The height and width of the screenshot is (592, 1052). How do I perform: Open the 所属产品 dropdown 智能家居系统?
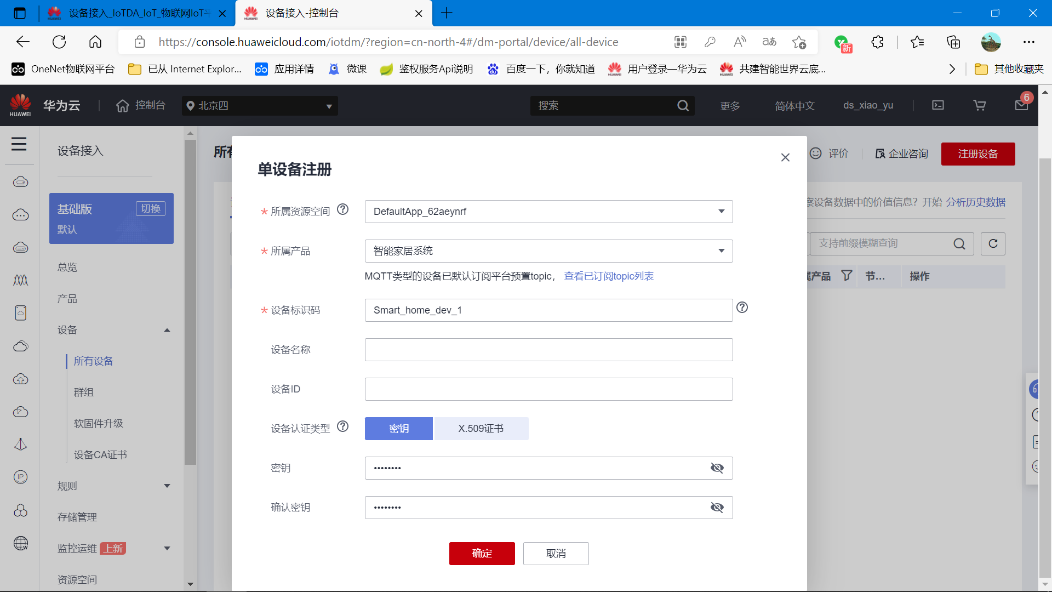click(548, 251)
